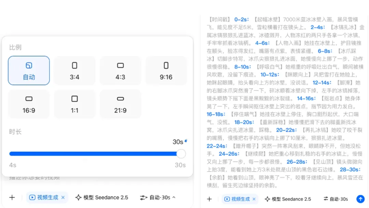Select the 自动 aspect ratio option
The width and height of the screenshot is (369, 208).
(29, 70)
